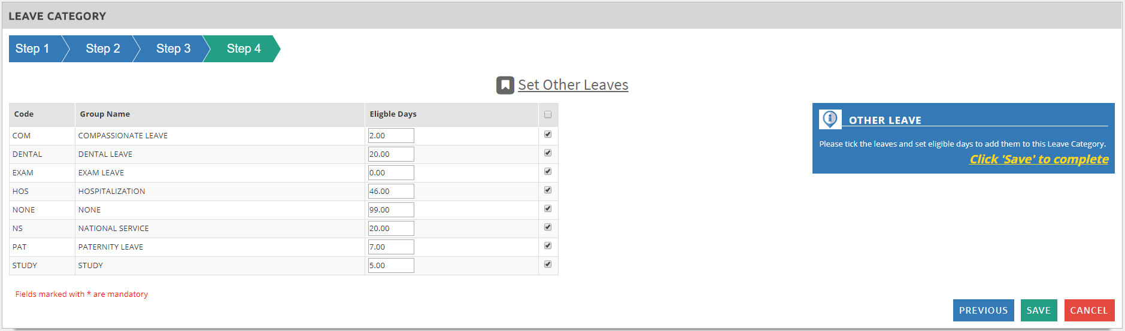Viewport: 1125px width, 331px height.
Task: Deselect the National Service checkbox
Action: click(x=548, y=227)
